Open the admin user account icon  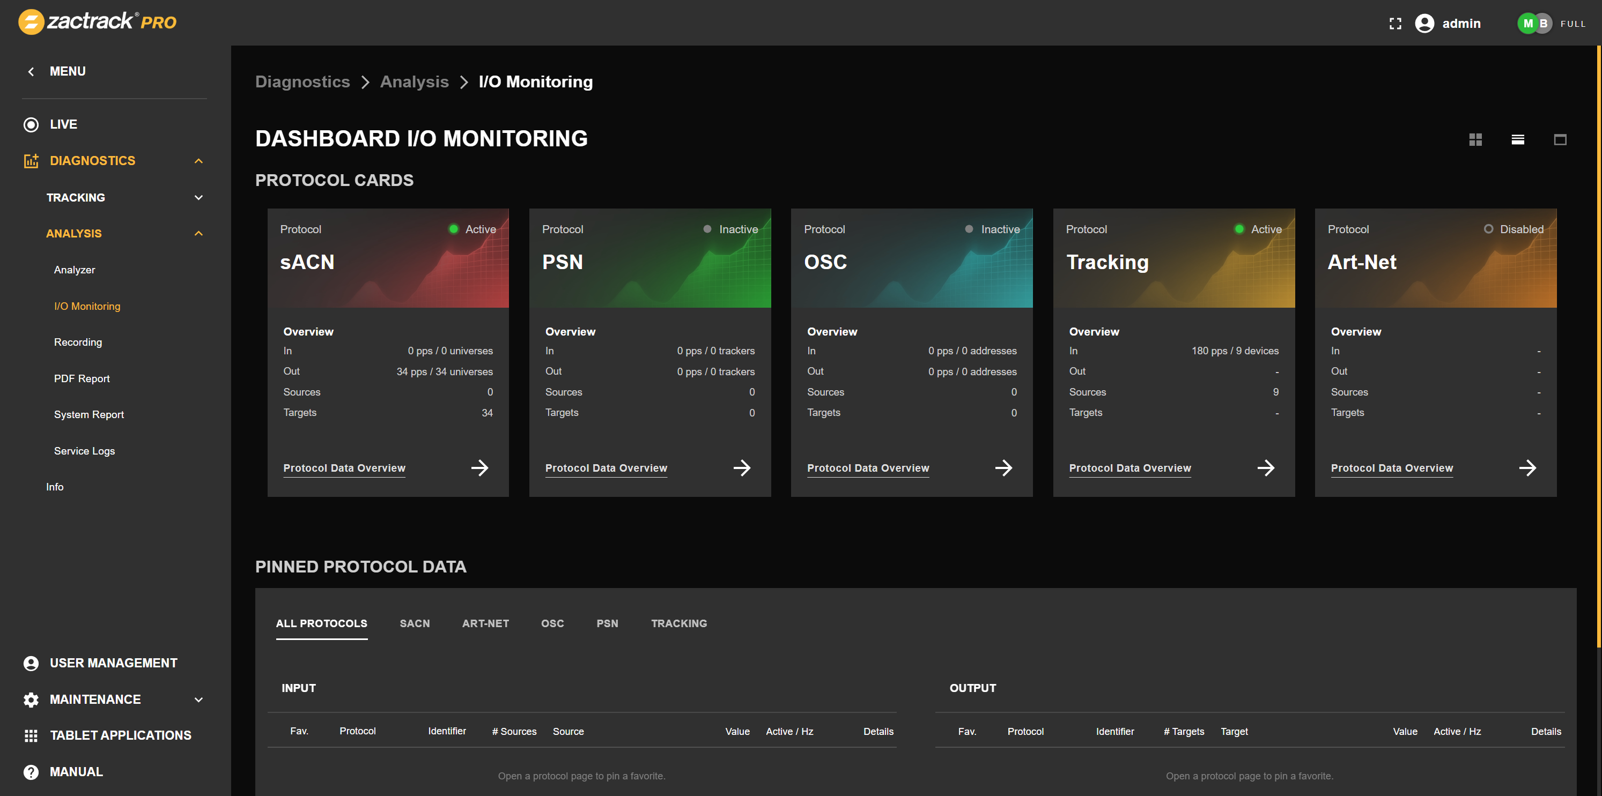point(1425,24)
